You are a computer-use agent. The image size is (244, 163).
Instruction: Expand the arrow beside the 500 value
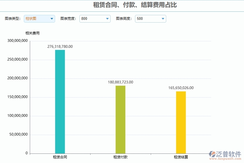[163, 19]
